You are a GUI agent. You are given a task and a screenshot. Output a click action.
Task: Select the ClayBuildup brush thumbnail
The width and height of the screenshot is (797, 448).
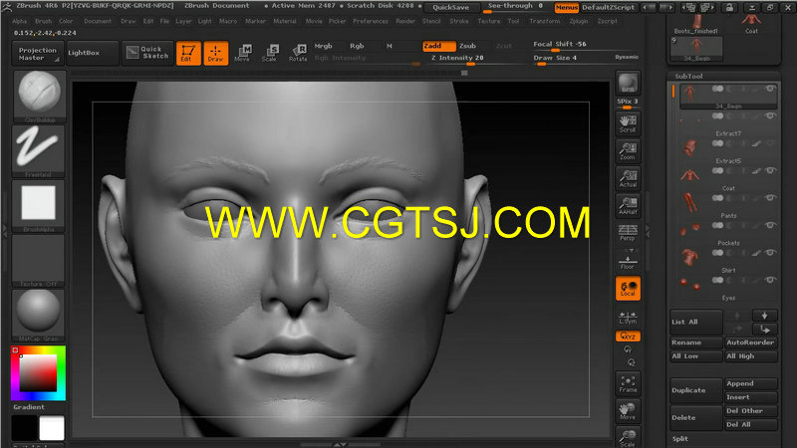[x=39, y=96]
